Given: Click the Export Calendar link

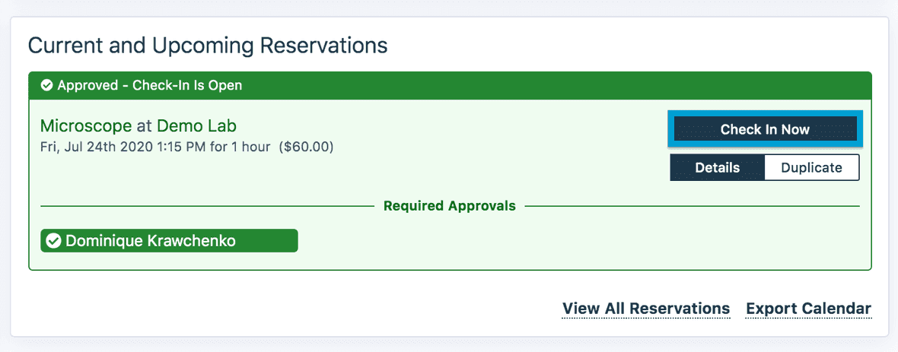Looking at the screenshot, I should tap(808, 309).
